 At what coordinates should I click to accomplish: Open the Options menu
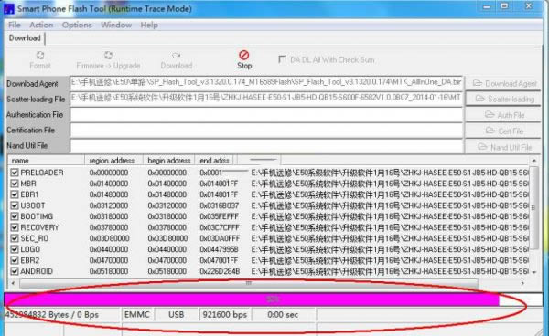(77, 26)
